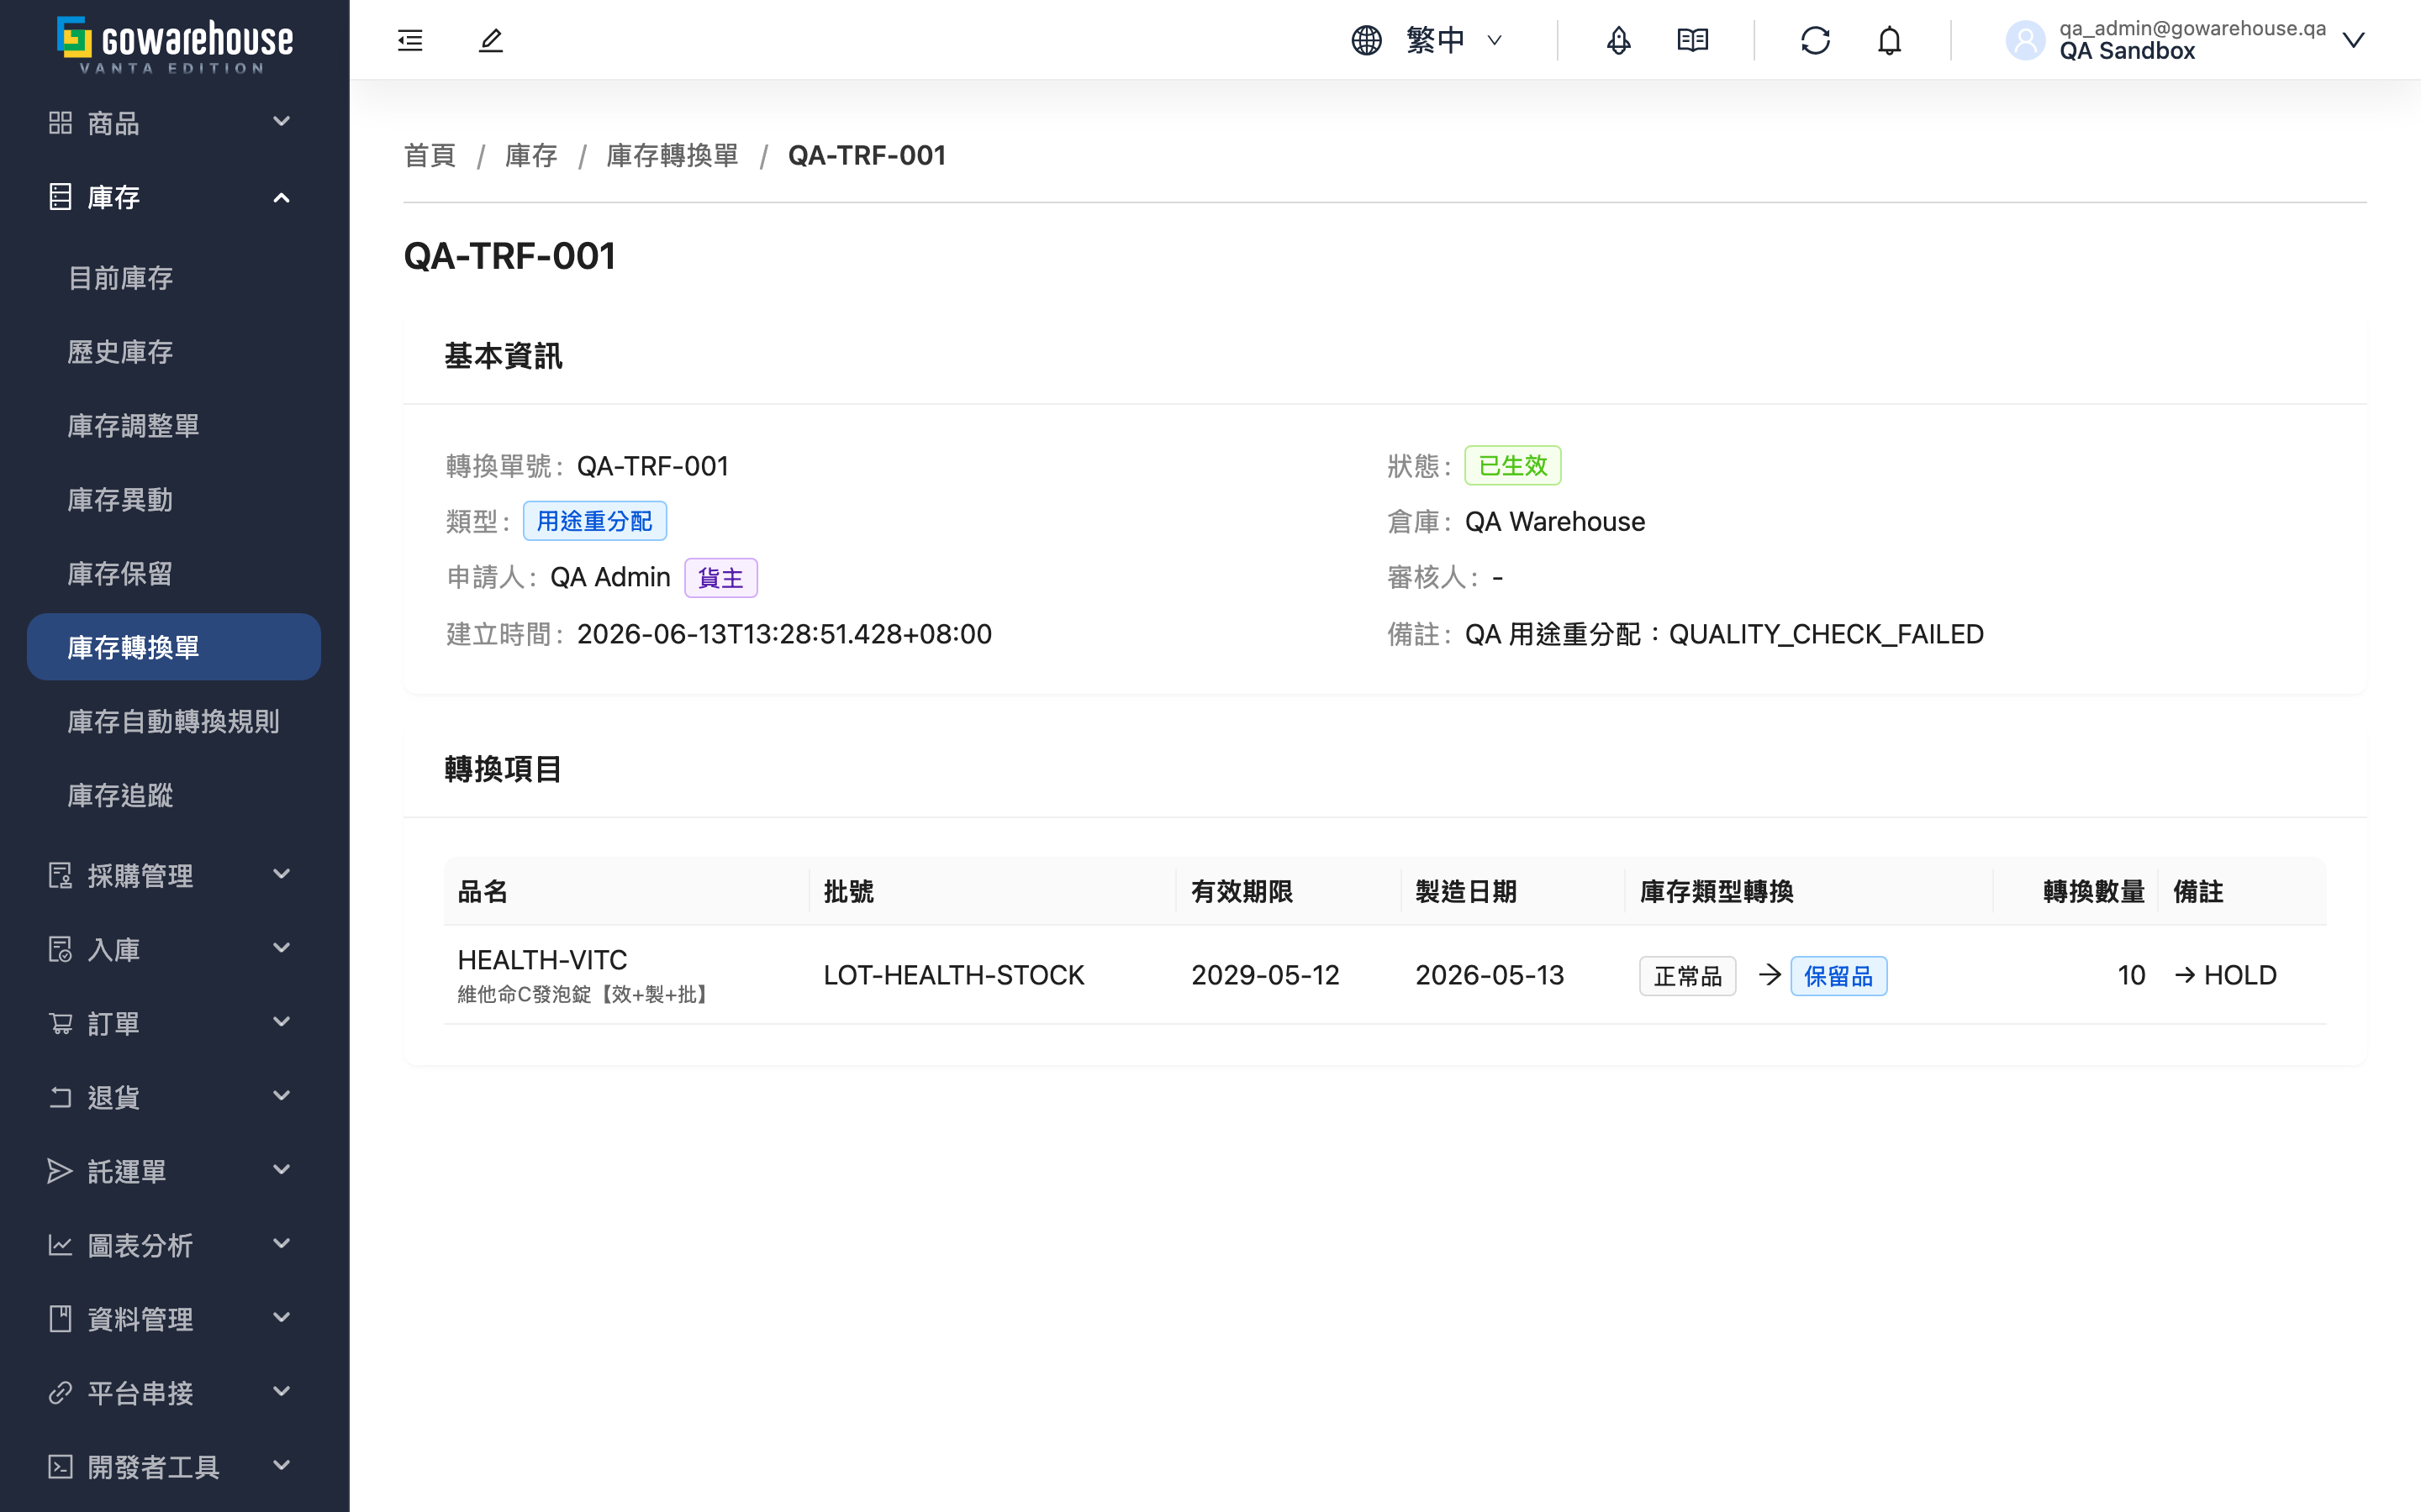
Task: Click expiry date 2029-05-12
Action: tap(1264, 975)
